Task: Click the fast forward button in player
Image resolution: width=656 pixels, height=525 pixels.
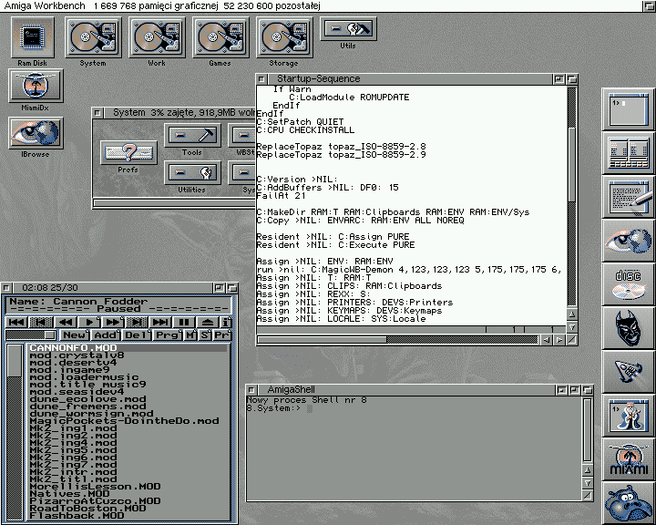Action: tap(113, 322)
